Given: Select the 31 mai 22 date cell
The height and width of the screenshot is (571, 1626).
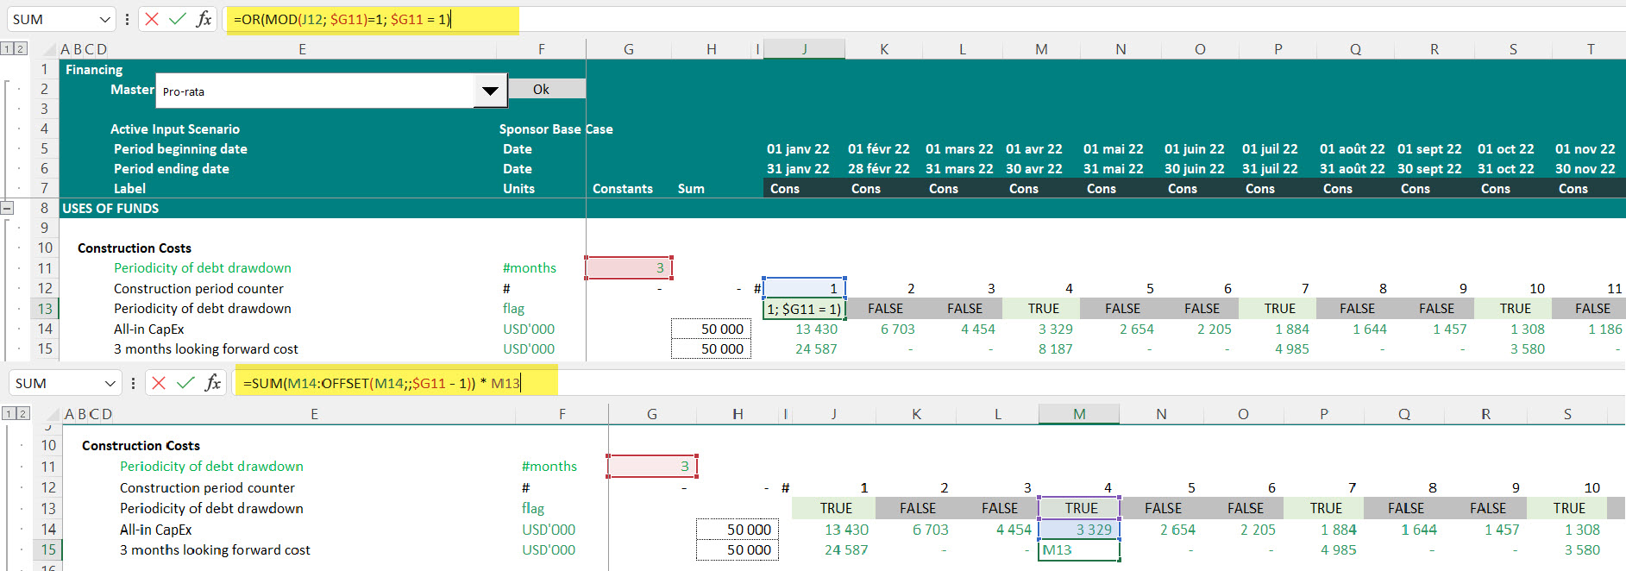Looking at the screenshot, I should point(1114,168).
